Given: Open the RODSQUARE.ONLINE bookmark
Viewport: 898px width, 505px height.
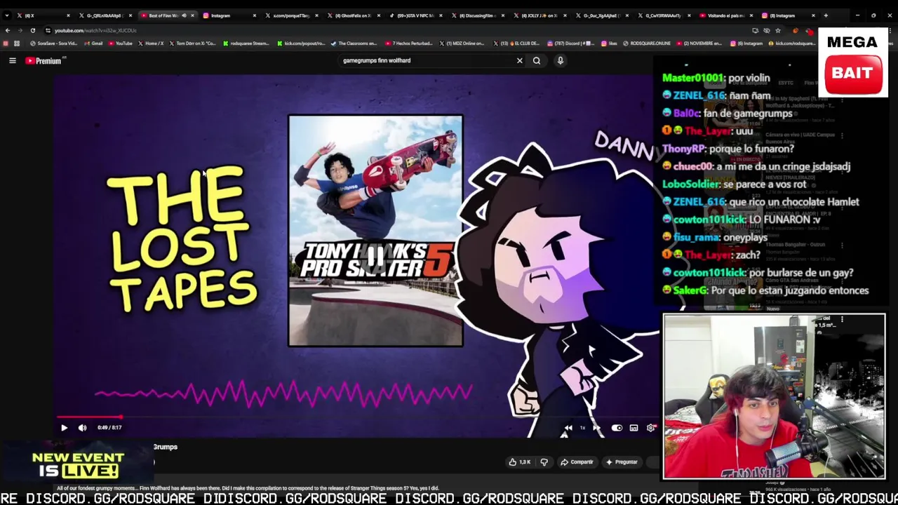Looking at the screenshot, I should coord(646,43).
